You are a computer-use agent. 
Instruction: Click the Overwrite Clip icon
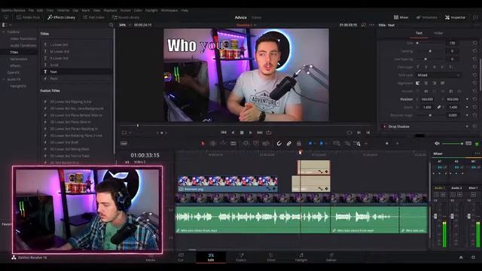tap(256, 144)
